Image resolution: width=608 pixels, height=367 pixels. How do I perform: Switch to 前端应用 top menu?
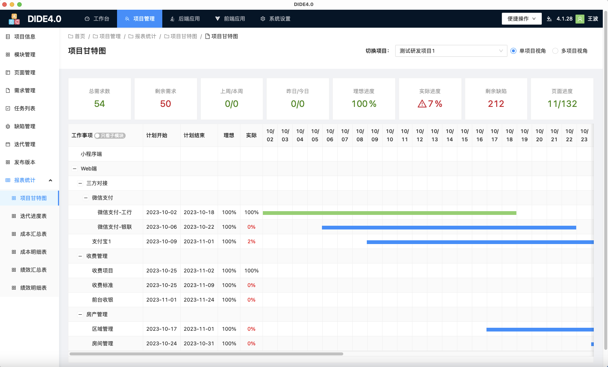click(x=230, y=19)
